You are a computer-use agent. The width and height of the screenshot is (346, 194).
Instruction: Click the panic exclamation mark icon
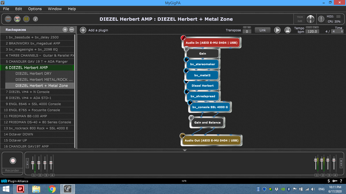(x=321, y=19)
